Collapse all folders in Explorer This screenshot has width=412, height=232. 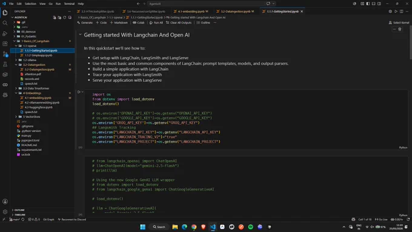70,18
